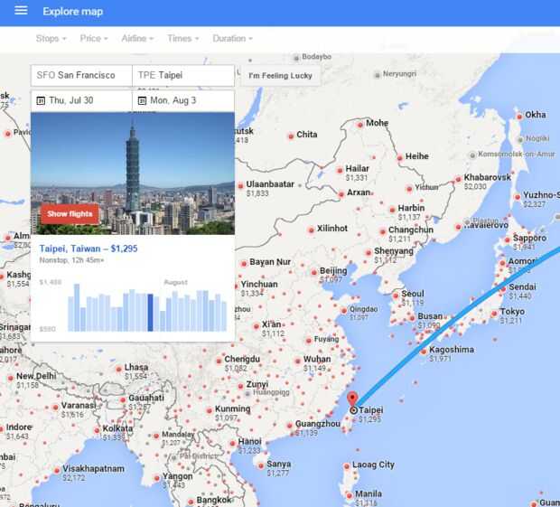
Task: Select the Laoag City map marker
Action: pos(347,466)
